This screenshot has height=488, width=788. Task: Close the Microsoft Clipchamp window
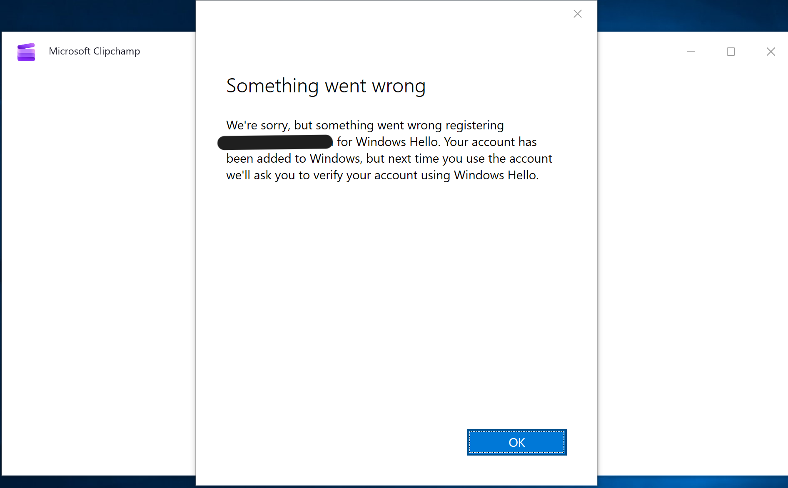pos(771,51)
